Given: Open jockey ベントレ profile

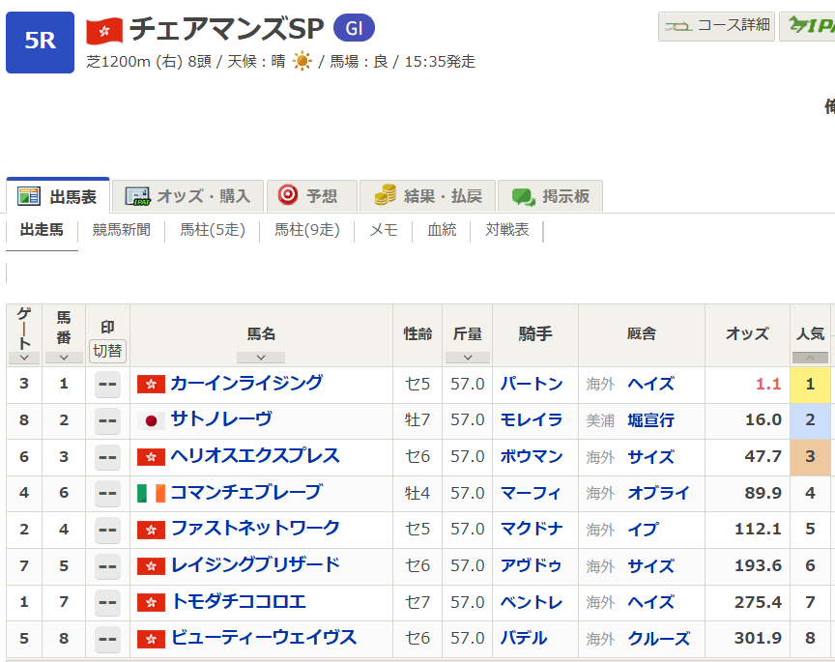Looking at the screenshot, I should [x=532, y=602].
